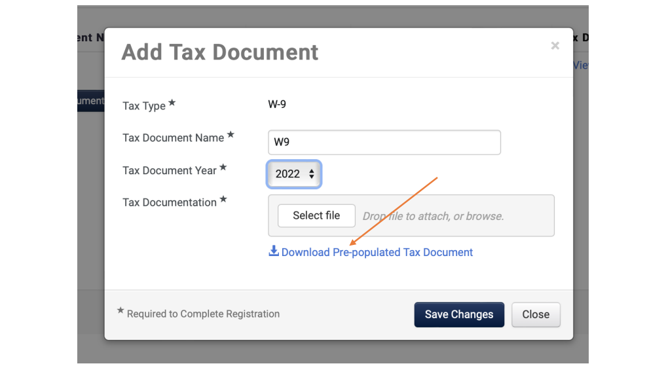Click the Select file button
Screen dimensions: 666x368
tap(316, 216)
